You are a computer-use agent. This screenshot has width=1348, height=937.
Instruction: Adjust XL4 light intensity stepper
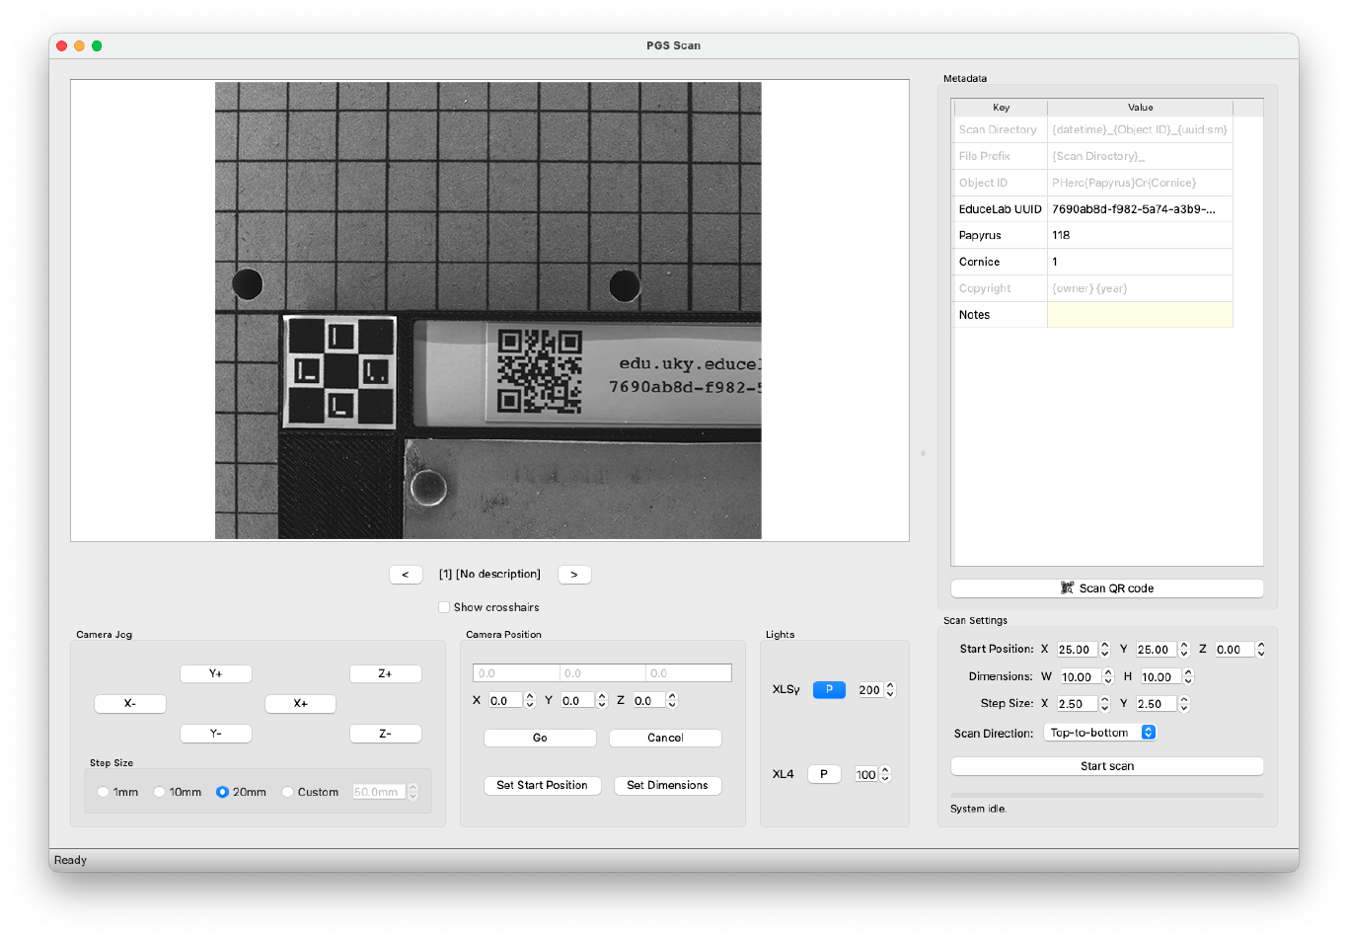[885, 774]
